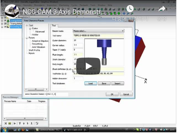Click the Load tool database button
Viewport: 177px width, 133px height.
point(90,83)
